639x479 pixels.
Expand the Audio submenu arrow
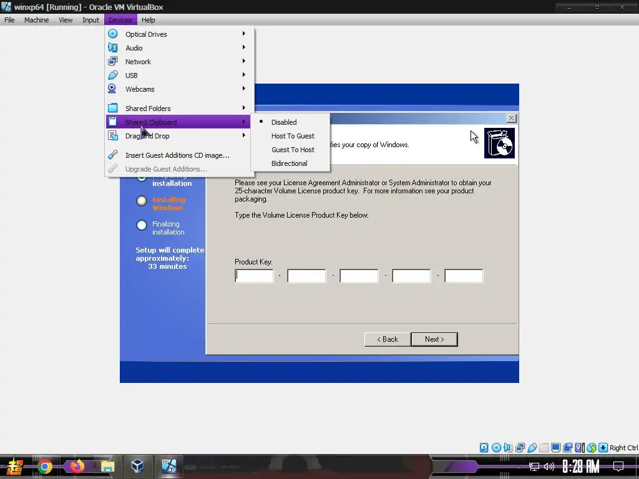click(x=244, y=47)
